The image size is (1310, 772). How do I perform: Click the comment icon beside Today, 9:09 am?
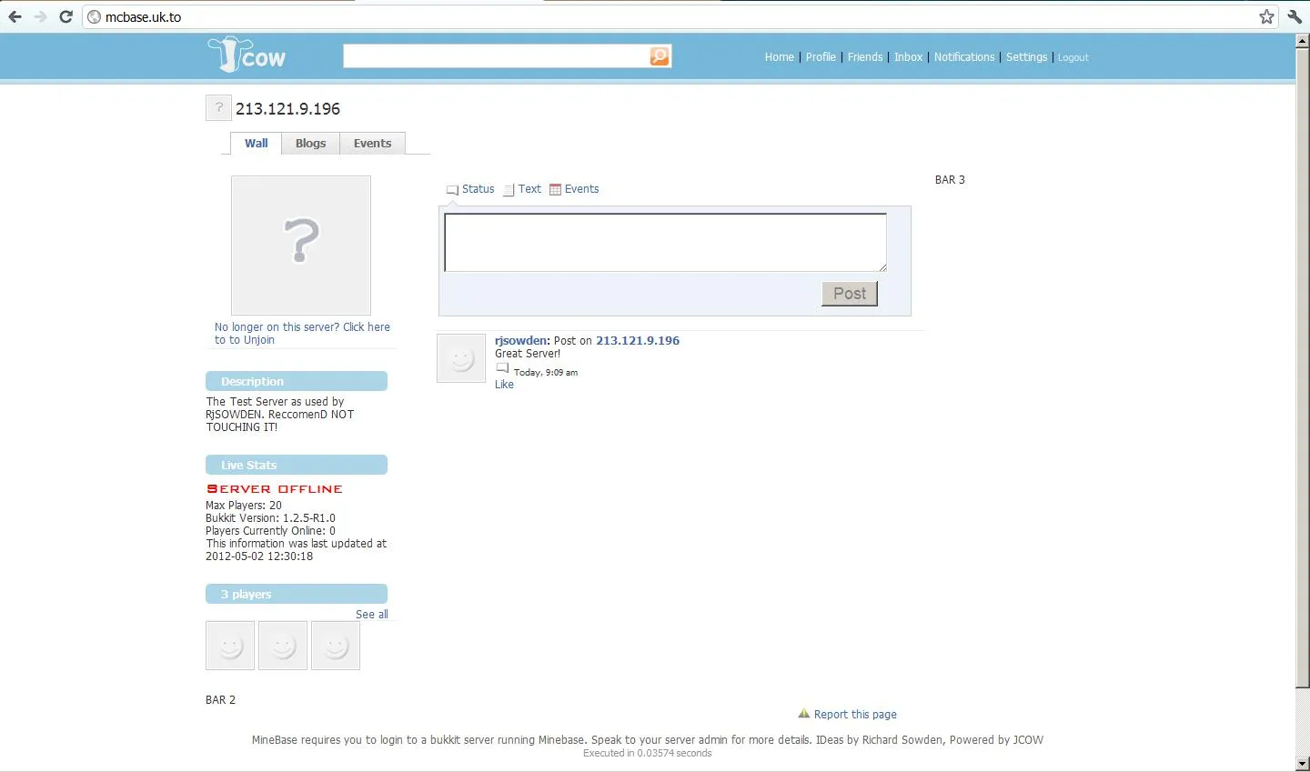pyautogui.click(x=502, y=368)
